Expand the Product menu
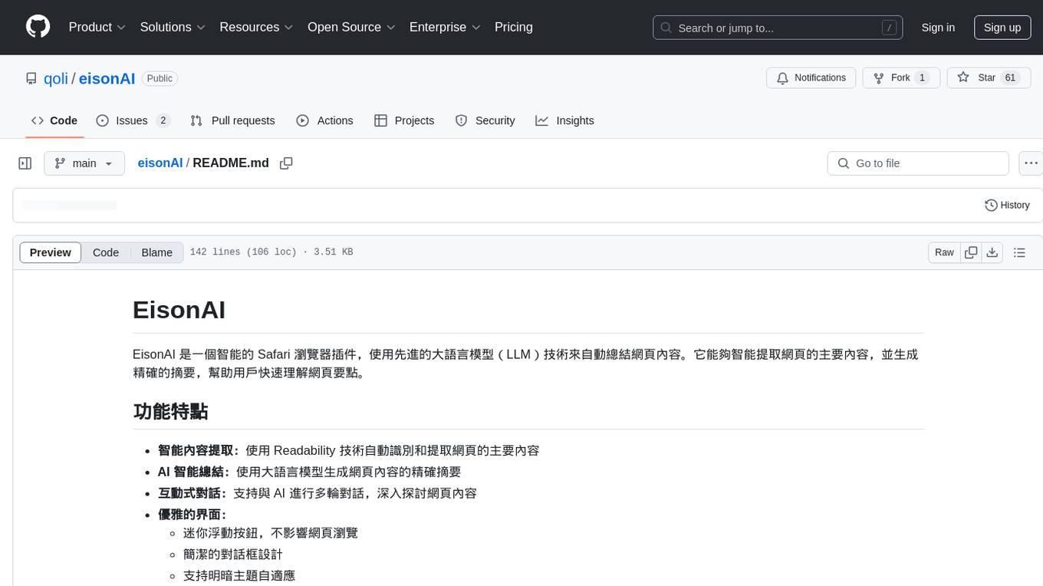 point(97,27)
